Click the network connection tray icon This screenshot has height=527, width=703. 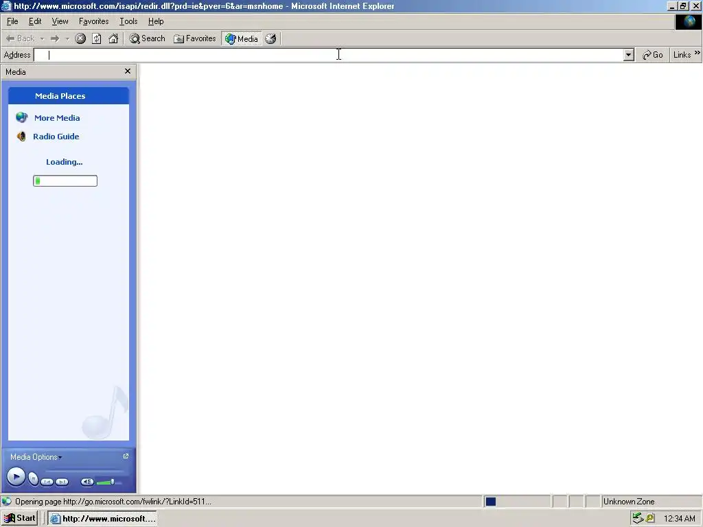click(638, 519)
